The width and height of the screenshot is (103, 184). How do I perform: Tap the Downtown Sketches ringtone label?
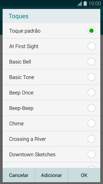pos(32,154)
